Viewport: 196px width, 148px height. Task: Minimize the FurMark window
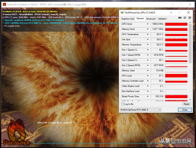click(x=173, y=5)
